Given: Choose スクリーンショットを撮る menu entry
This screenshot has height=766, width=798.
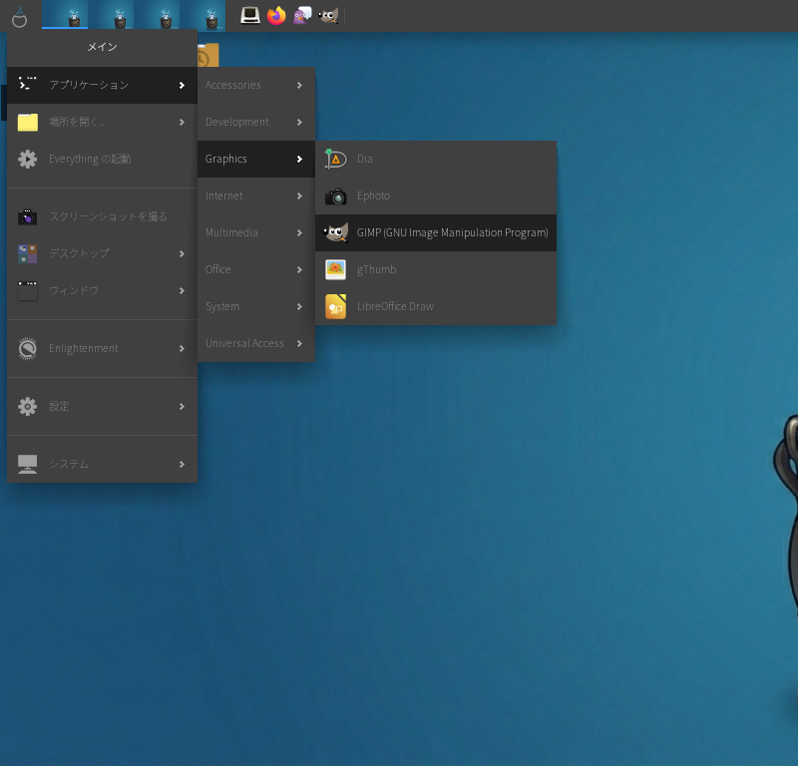Looking at the screenshot, I should tap(103, 216).
